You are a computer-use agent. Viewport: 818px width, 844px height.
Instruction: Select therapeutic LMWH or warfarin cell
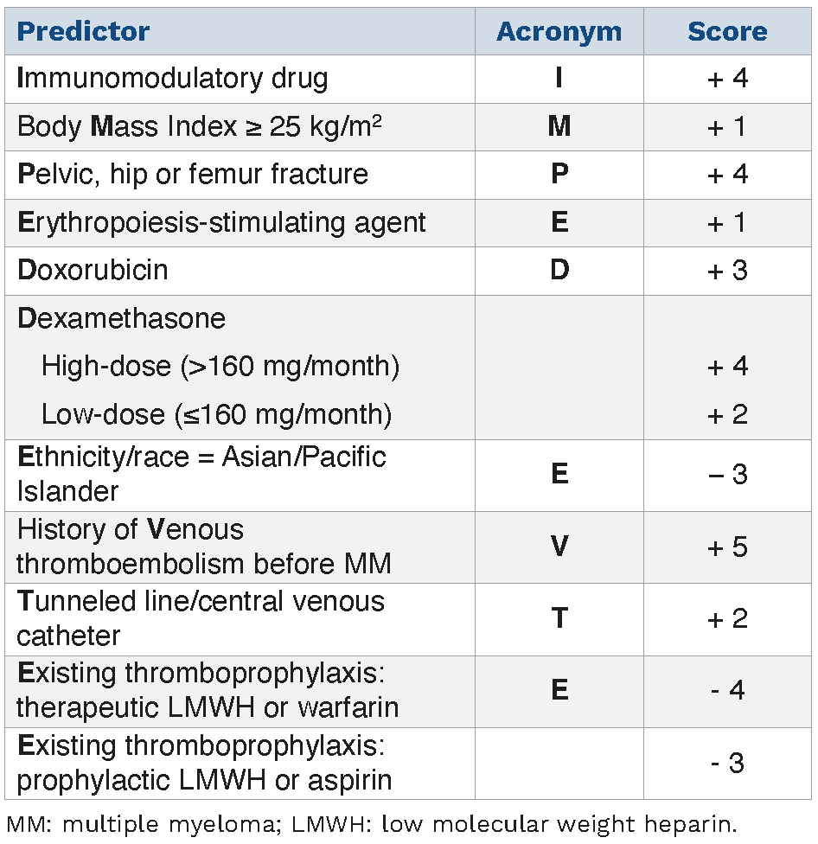(208, 691)
